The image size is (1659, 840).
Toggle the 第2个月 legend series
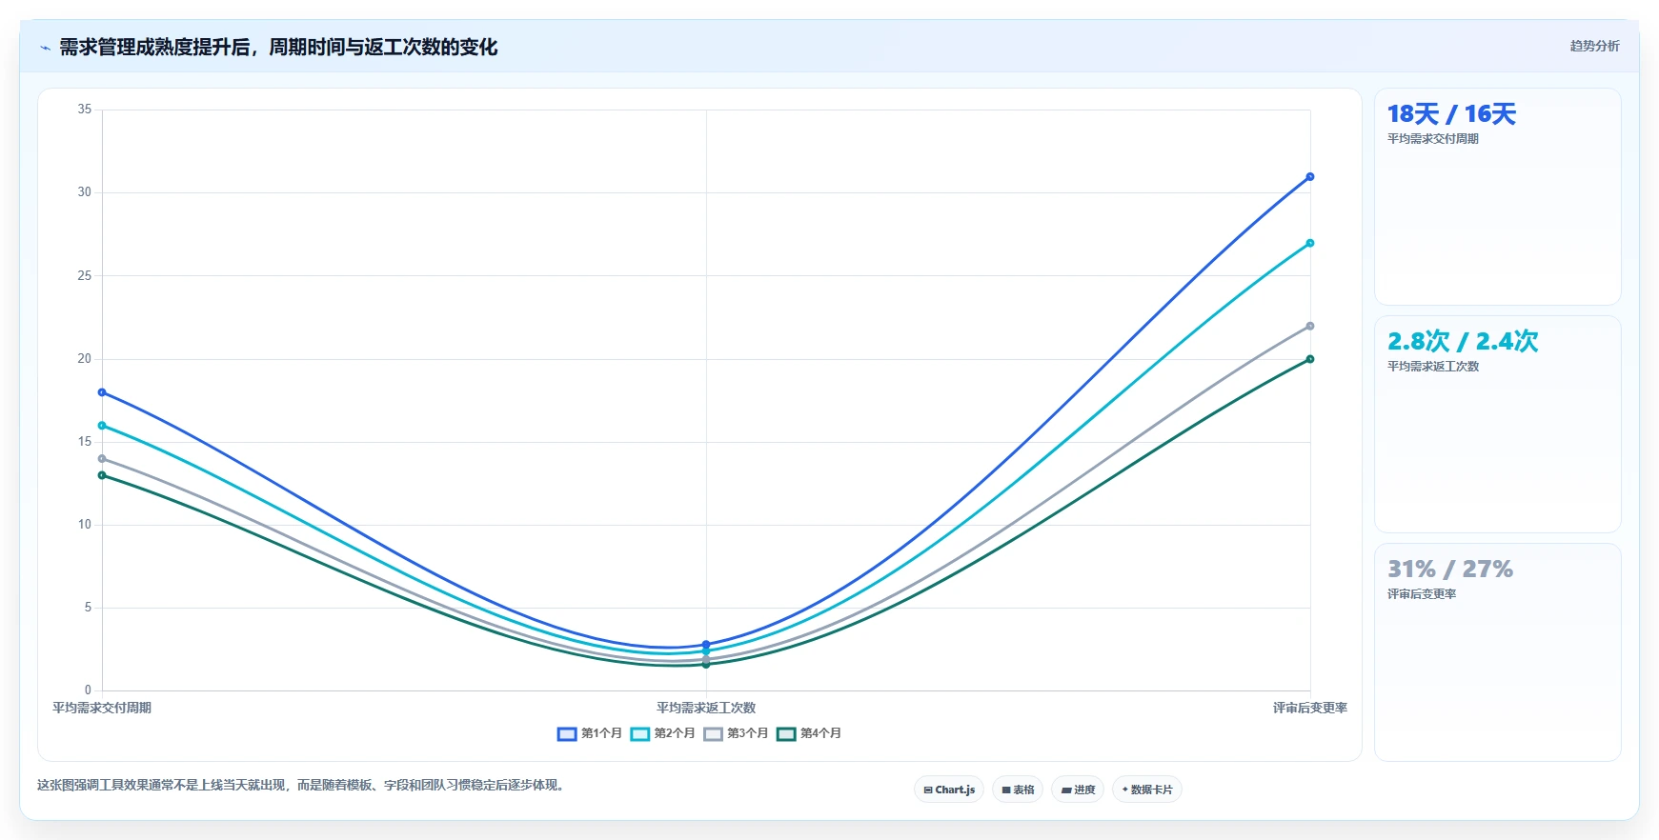662,733
